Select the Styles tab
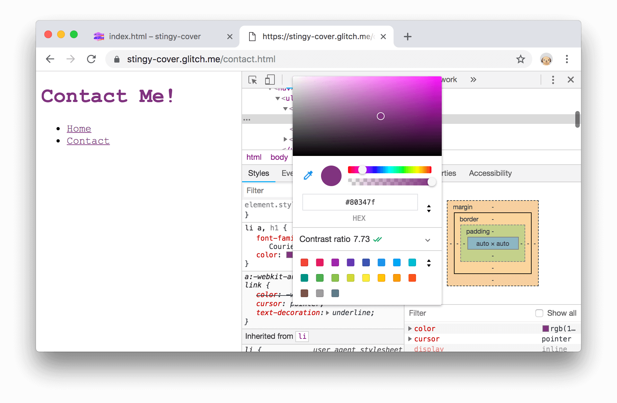This screenshot has width=617, height=403. [x=258, y=173]
